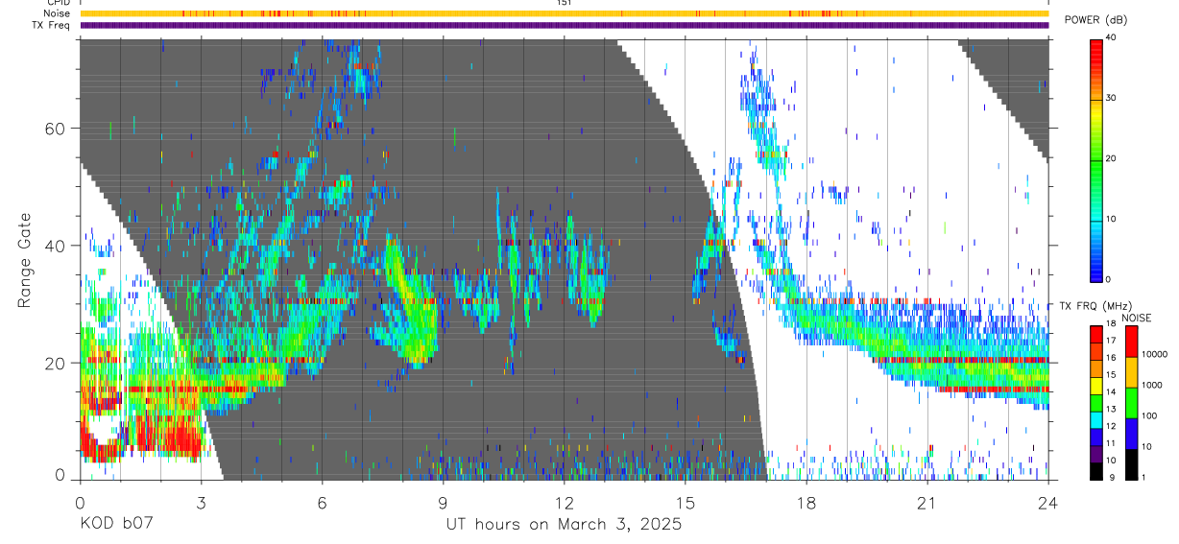Click the 12 hour tick on UT axis

tap(564, 502)
